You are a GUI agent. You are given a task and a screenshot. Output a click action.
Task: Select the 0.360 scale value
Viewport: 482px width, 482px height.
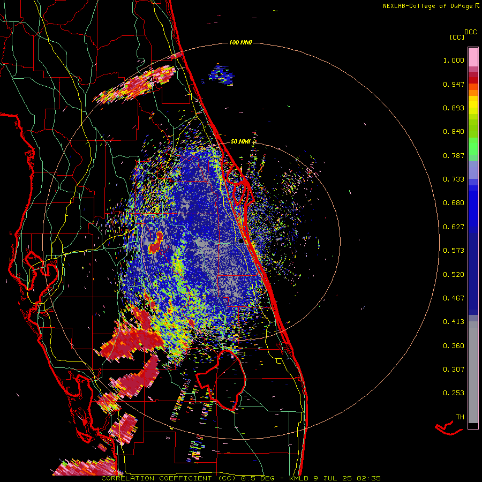pyautogui.click(x=454, y=346)
